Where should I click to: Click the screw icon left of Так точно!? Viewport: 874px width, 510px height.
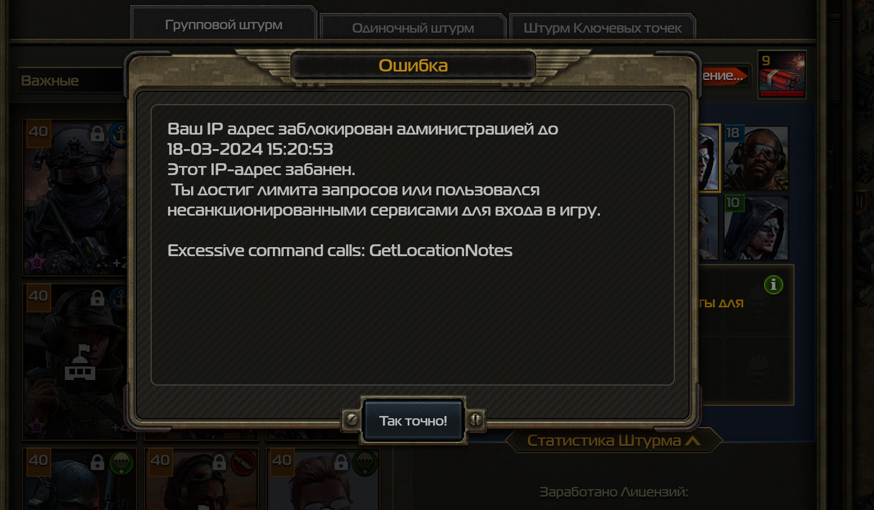coord(351,419)
